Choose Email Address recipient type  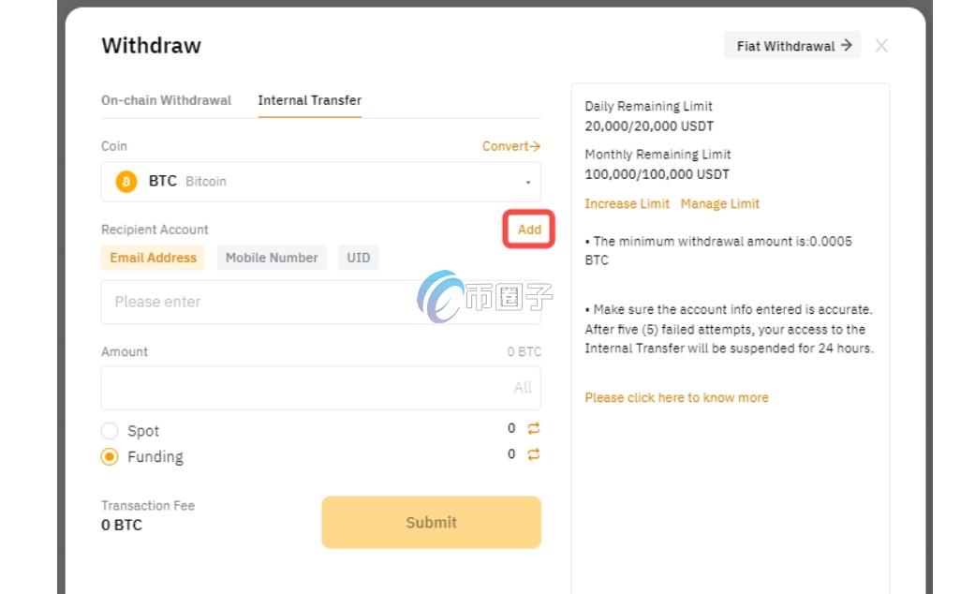[x=153, y=258]
